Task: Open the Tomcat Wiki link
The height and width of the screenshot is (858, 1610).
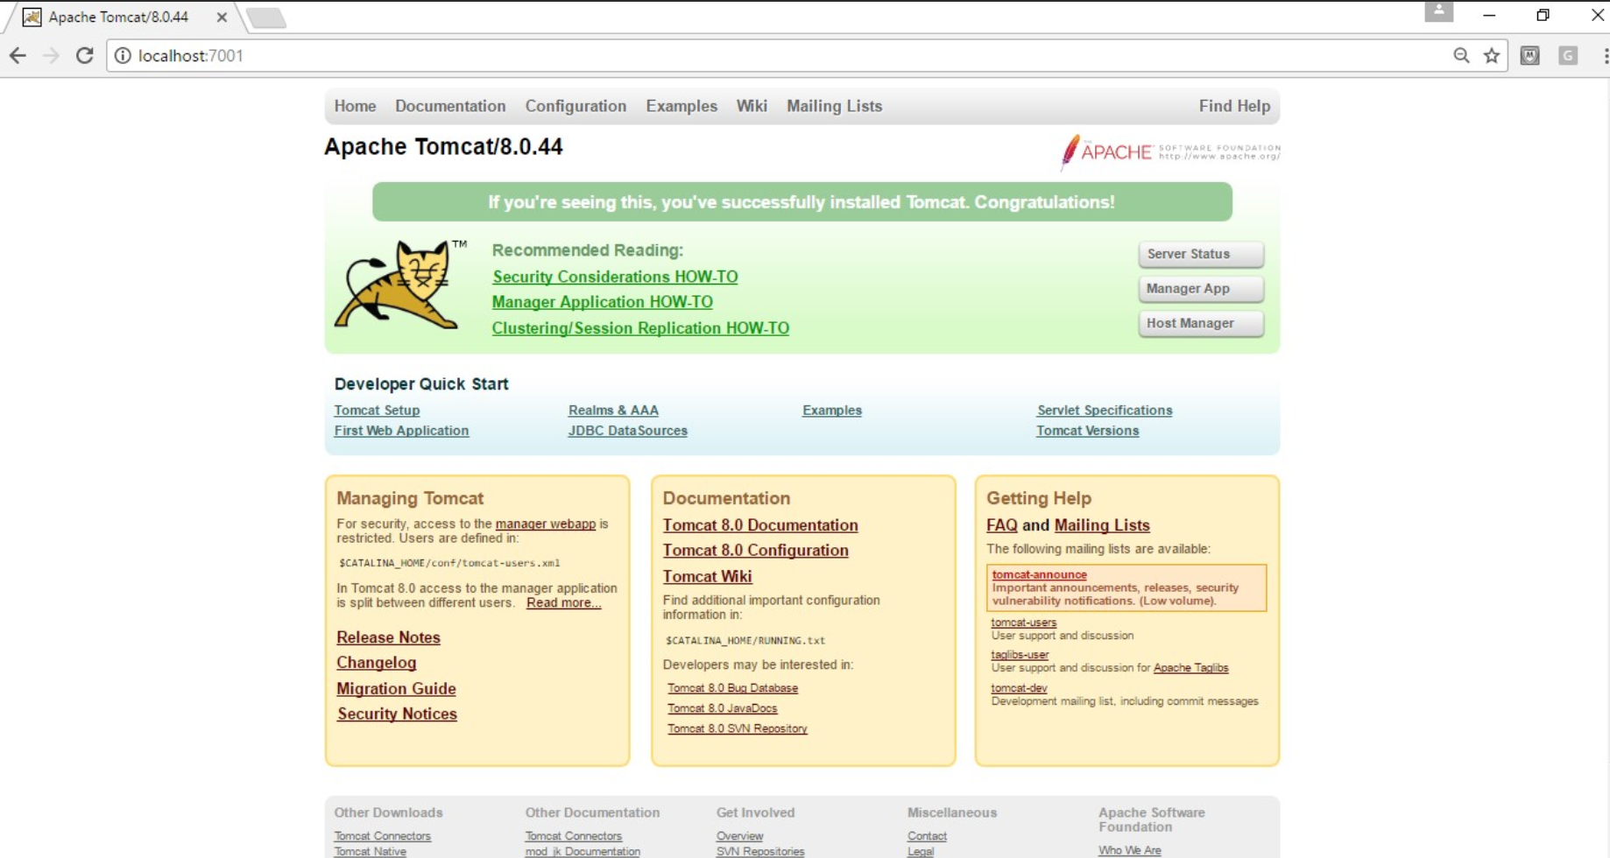Action: click(708, 577)
